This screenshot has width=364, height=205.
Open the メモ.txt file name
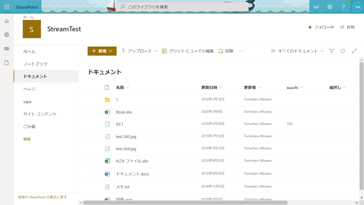[x=123, y=187]
